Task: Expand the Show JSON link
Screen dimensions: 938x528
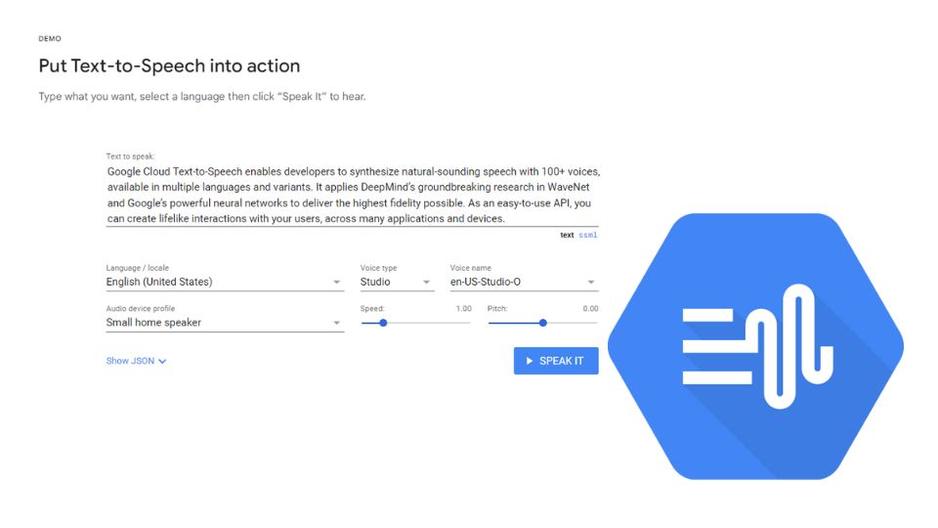Action: pos(136,361)
